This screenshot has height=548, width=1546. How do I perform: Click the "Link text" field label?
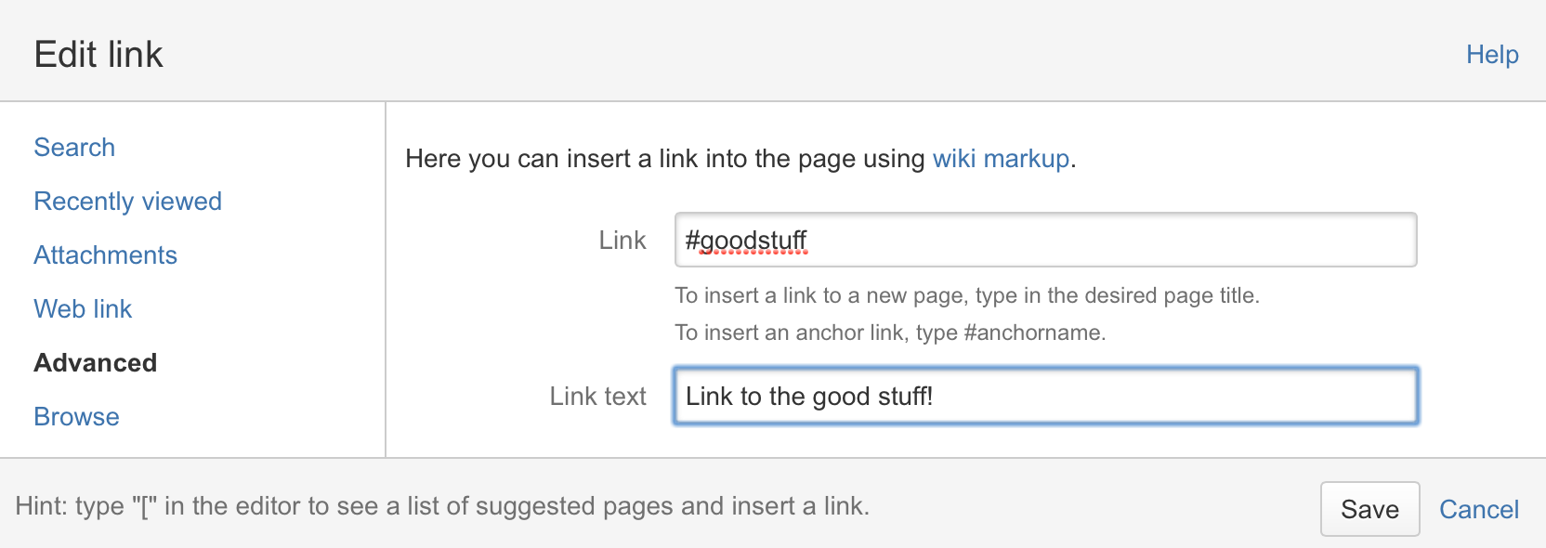point(597,397)
